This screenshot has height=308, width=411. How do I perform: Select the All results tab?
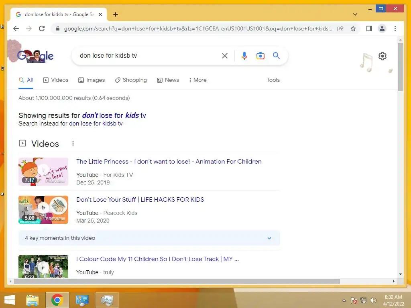(26, 80)
